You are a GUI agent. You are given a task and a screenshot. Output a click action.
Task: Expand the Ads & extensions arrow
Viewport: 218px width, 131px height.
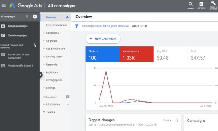click(x=44, y=49)
